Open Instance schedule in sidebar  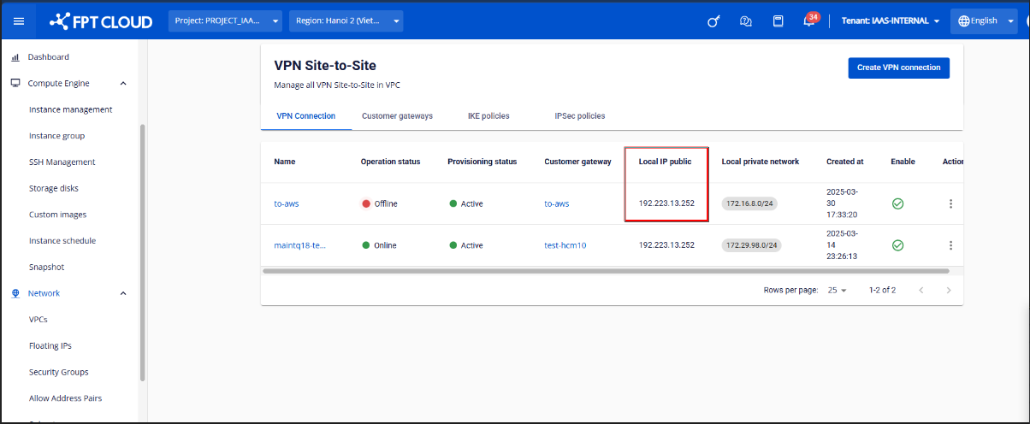coord(62,241)
